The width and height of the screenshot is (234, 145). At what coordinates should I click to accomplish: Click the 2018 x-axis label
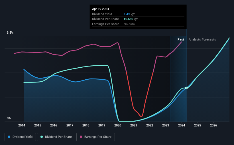pos(86,125)
